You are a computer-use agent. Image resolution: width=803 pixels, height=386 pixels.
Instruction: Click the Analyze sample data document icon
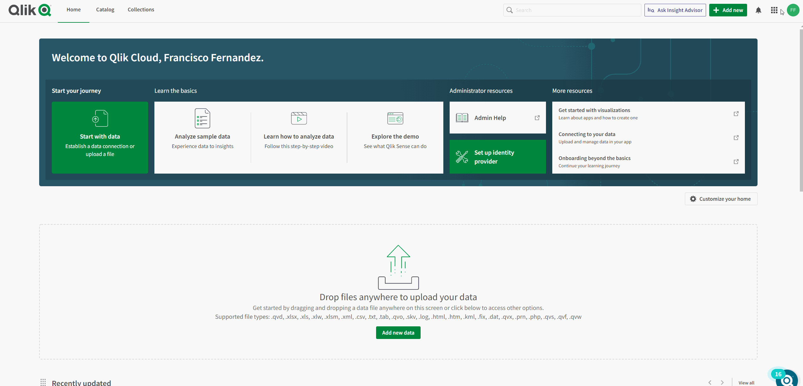tap(202, 118)
